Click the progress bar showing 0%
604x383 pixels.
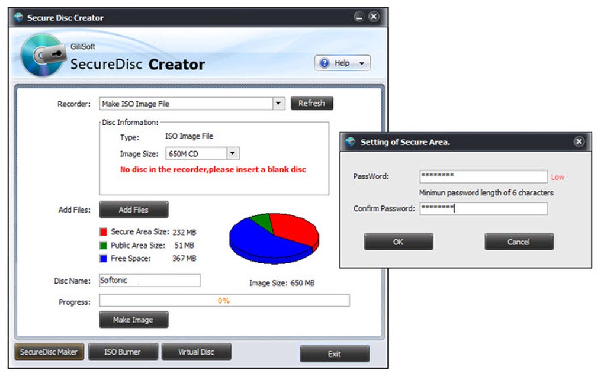click(x=224, y=300)
